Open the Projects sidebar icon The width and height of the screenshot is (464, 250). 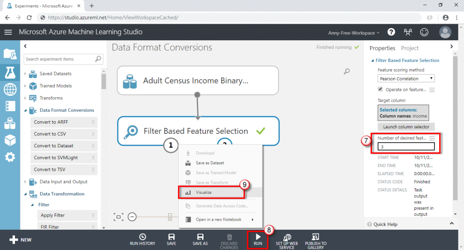pyautogui.click(x=10, y=54)
